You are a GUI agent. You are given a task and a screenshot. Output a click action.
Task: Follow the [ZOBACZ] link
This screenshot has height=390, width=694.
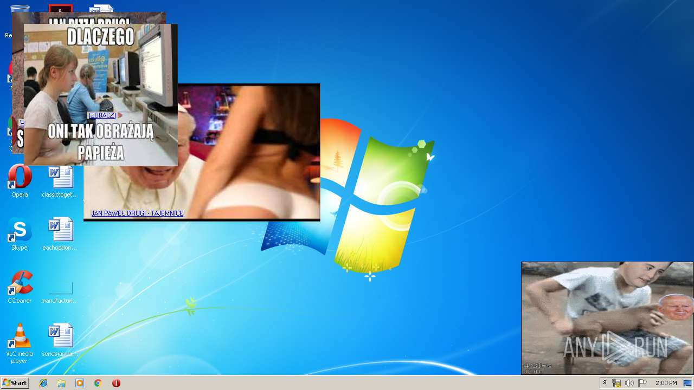[x=102, y=115]
